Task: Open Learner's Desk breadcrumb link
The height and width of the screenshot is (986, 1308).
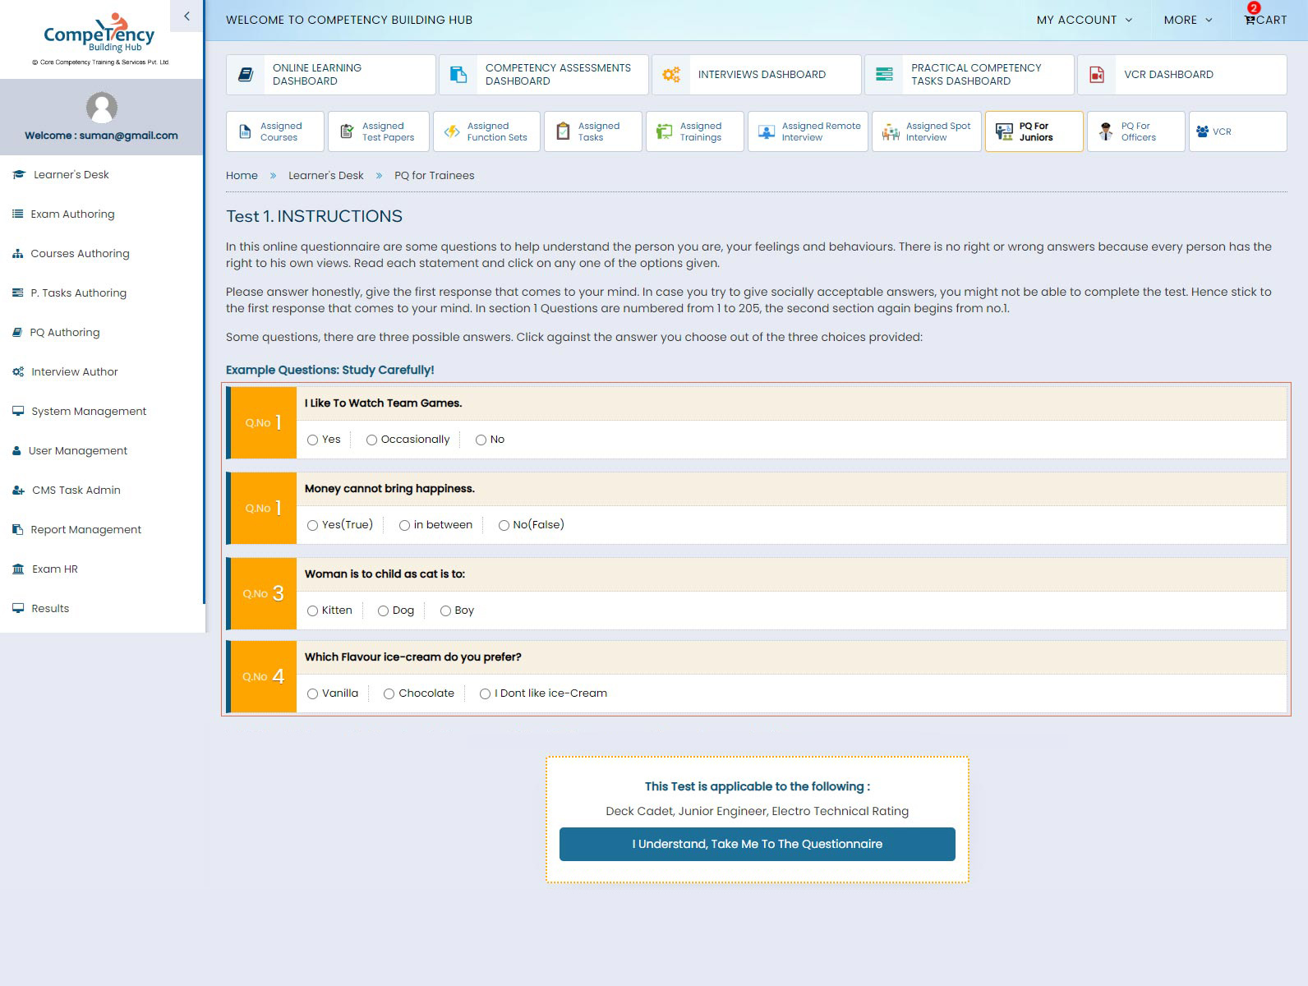Action: coord(326,176)
